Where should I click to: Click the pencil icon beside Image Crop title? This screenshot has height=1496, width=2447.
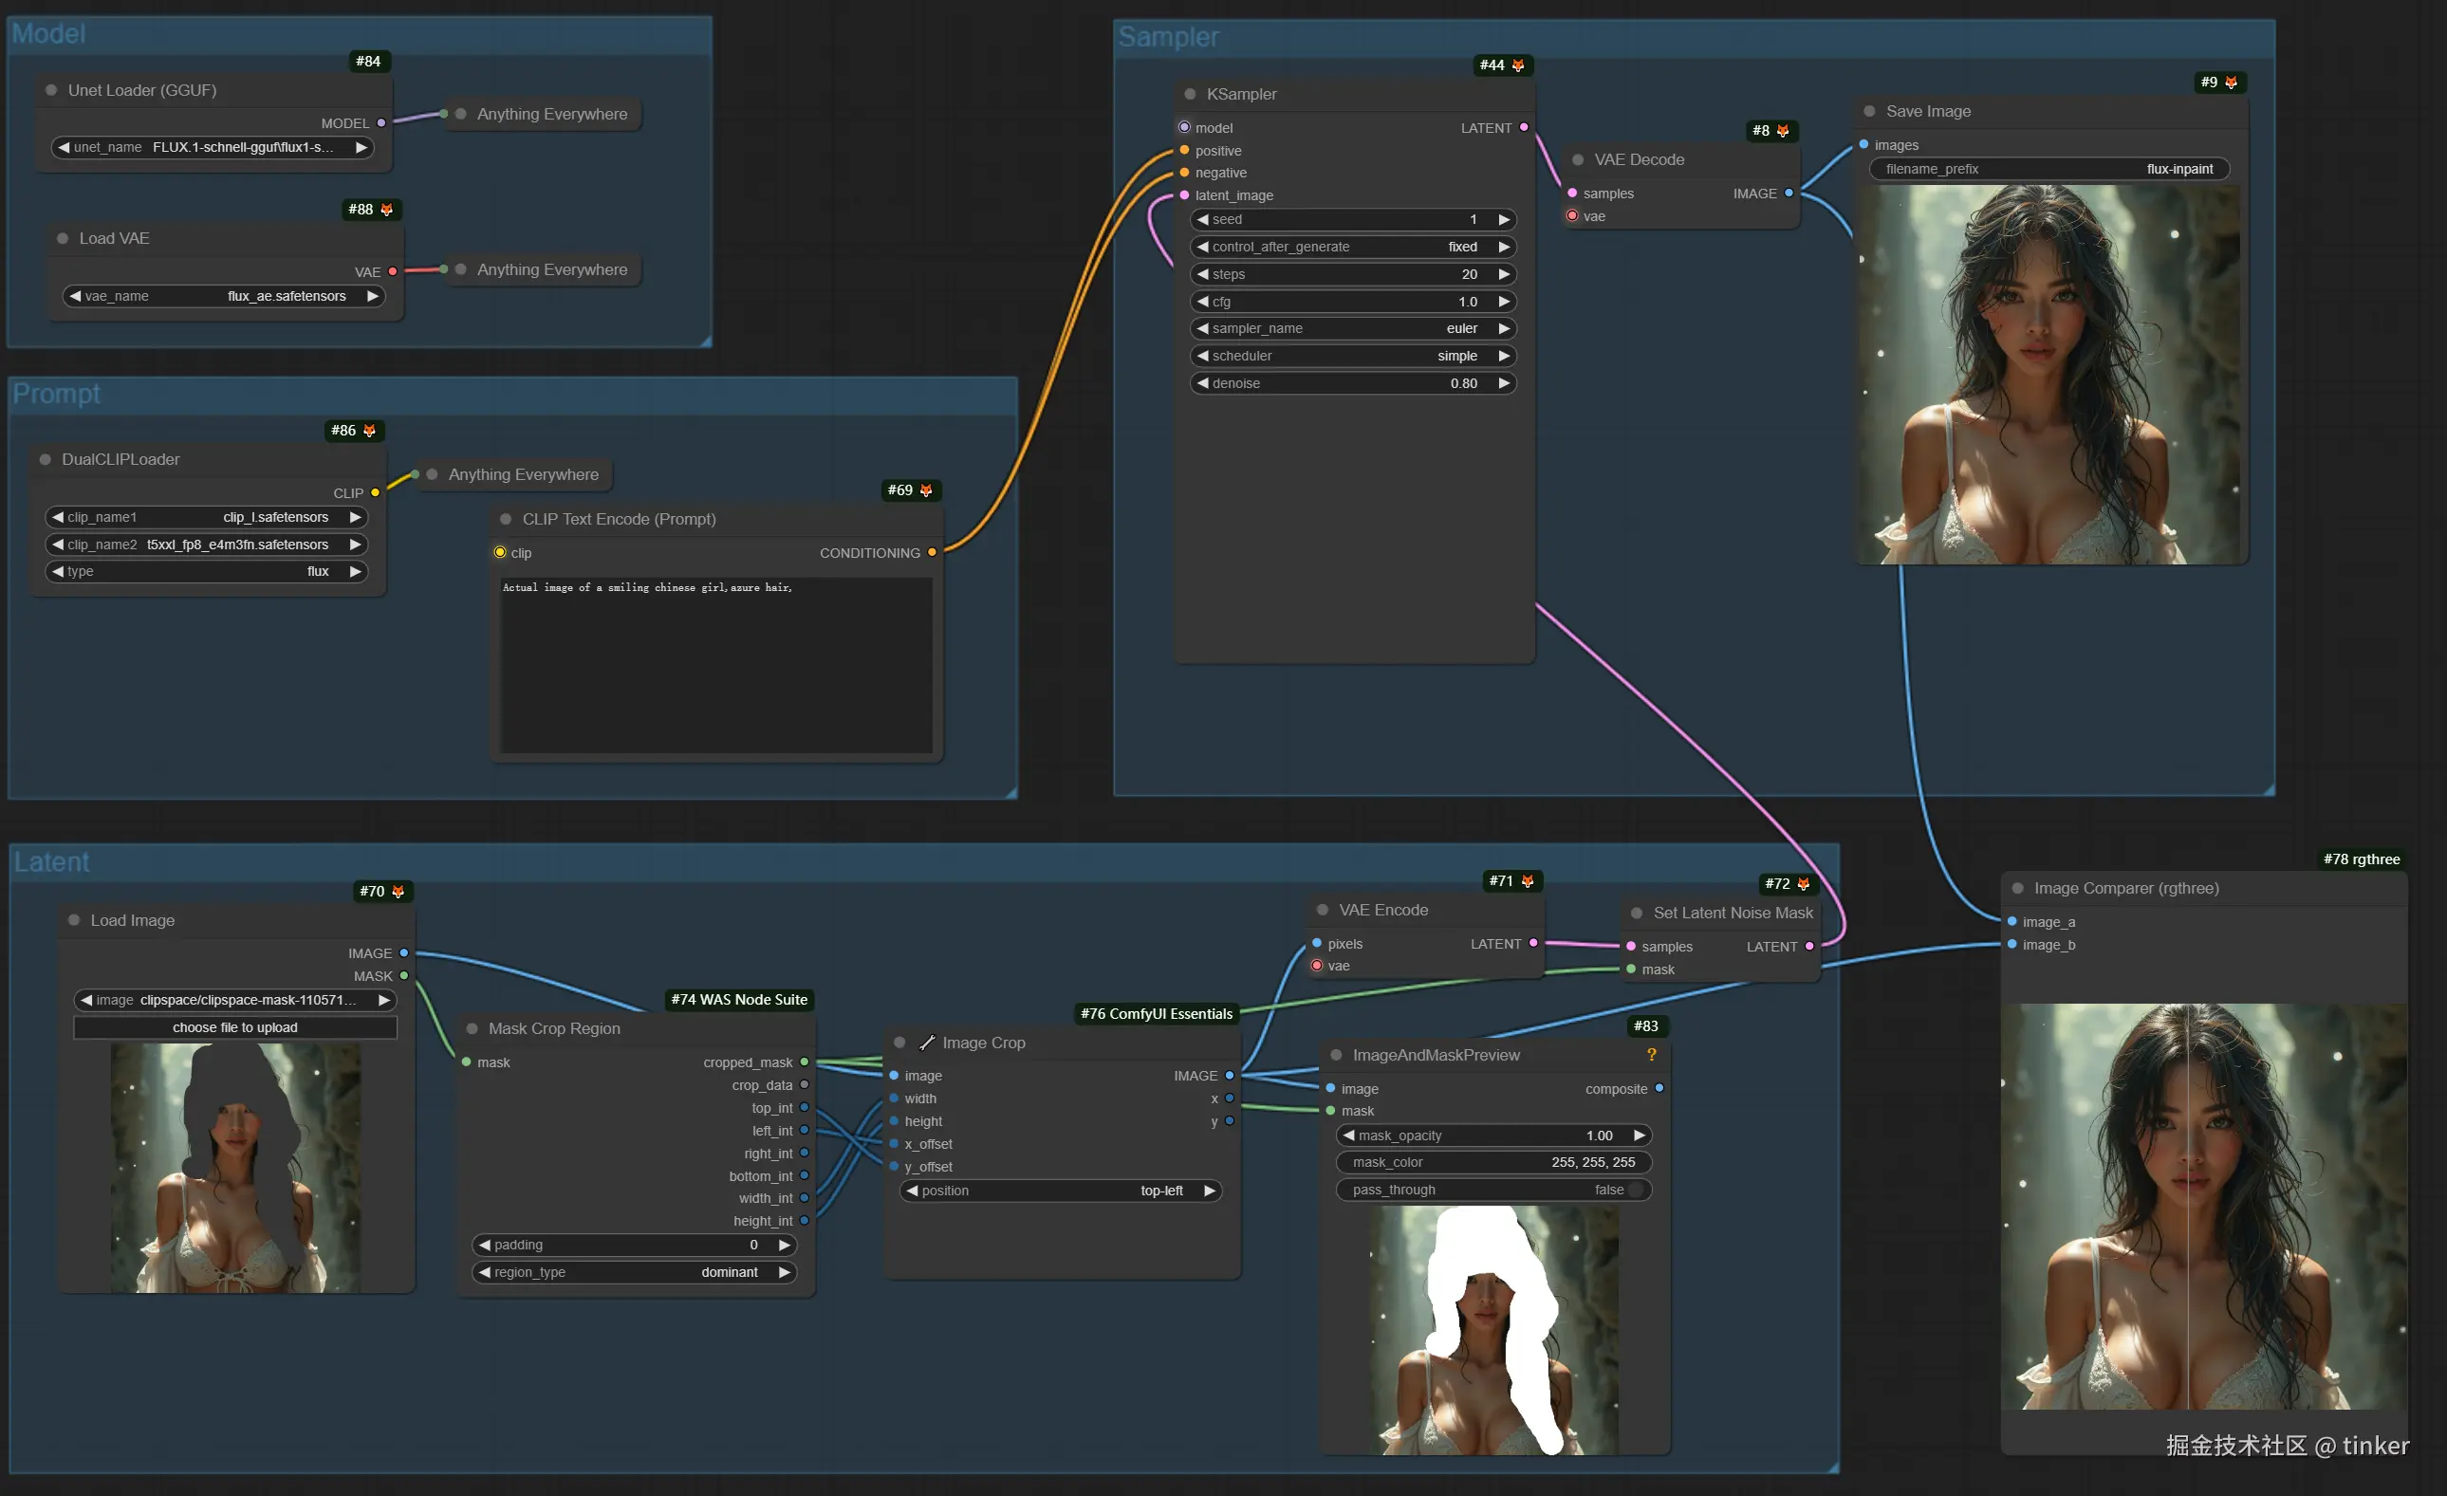click(x=928, y=1043)
